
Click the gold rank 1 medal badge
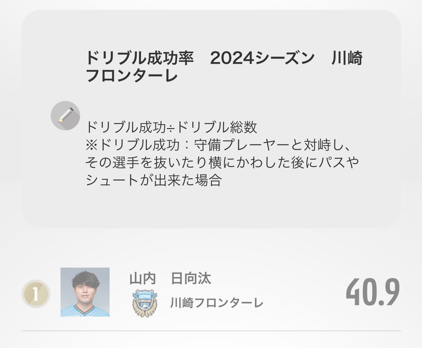[x=36, y=294]
